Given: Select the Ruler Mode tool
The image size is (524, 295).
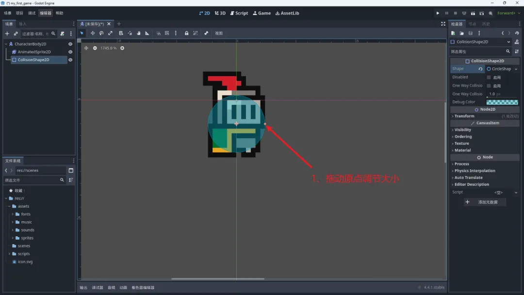Looking at the screenshot, I should point(147,33).
